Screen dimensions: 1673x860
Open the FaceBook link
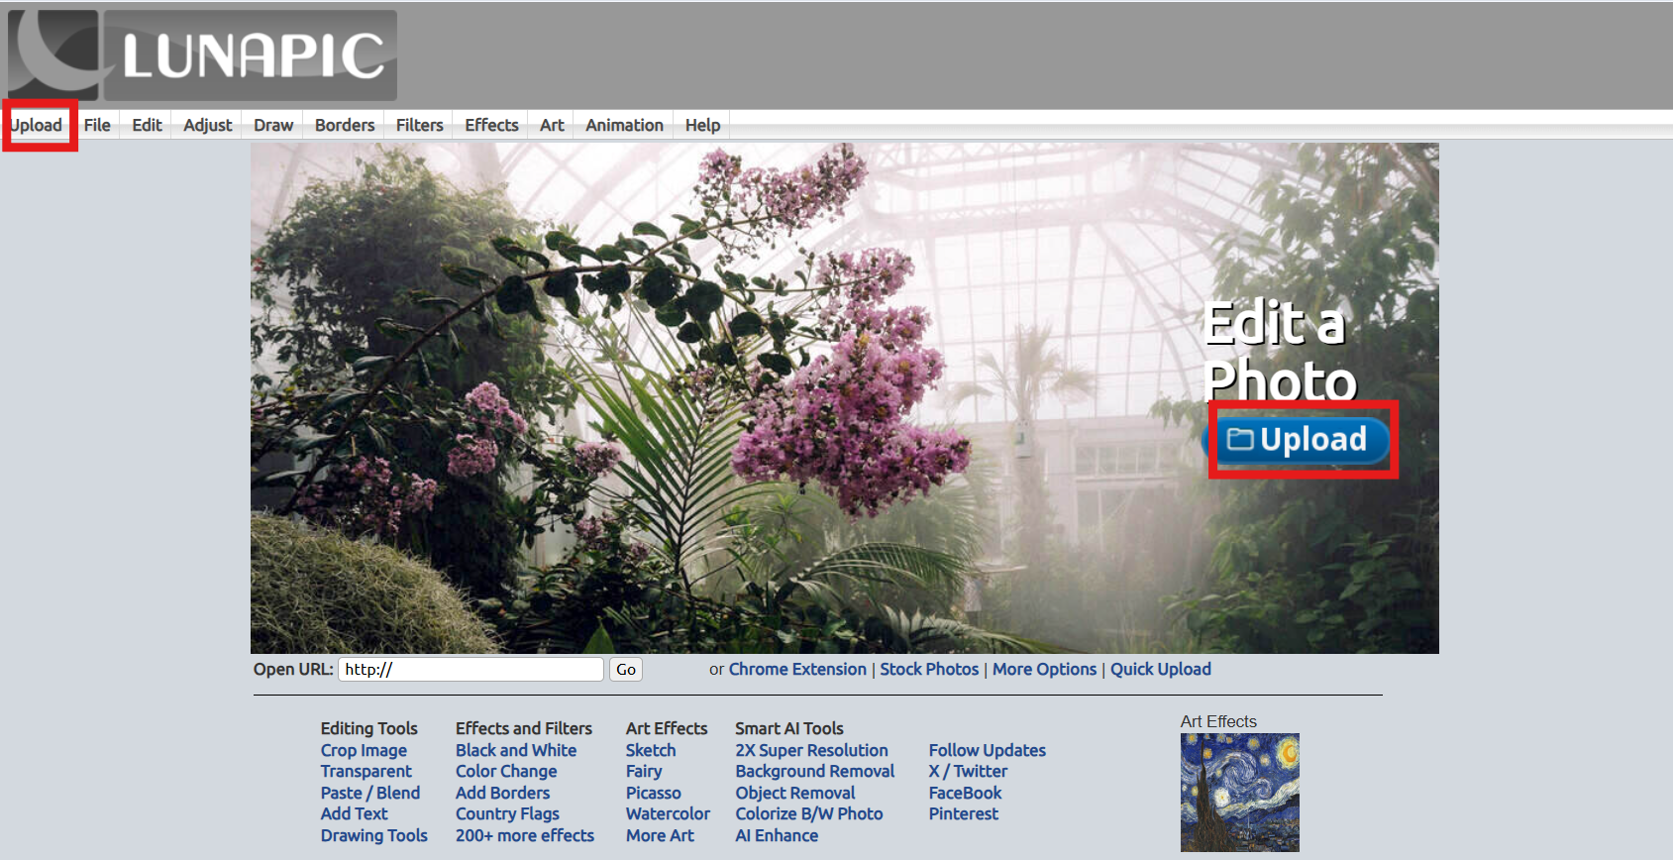[966, 794]
